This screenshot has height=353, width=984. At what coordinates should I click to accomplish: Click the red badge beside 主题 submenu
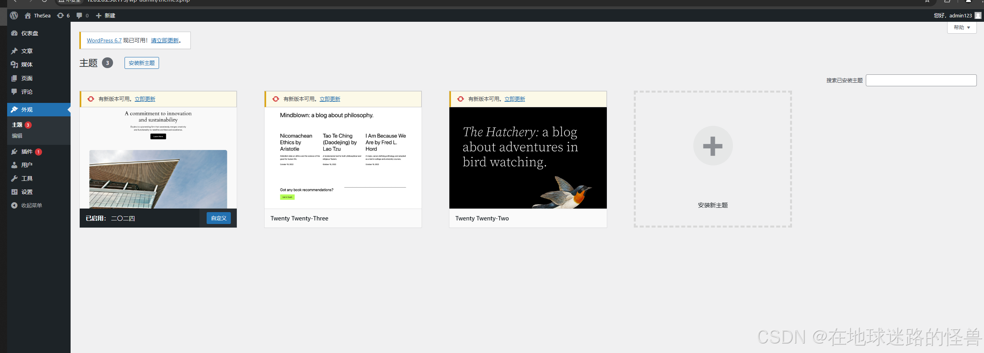pyautogui.click(x=28, y=125)
